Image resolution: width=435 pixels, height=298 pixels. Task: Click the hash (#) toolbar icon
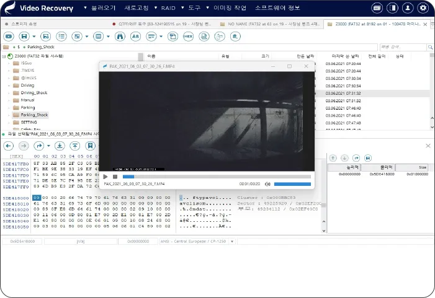[235, 37]
